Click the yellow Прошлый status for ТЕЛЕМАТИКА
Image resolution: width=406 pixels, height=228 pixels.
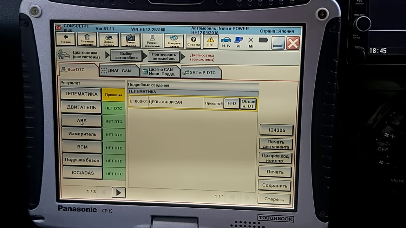pos(114,95)
